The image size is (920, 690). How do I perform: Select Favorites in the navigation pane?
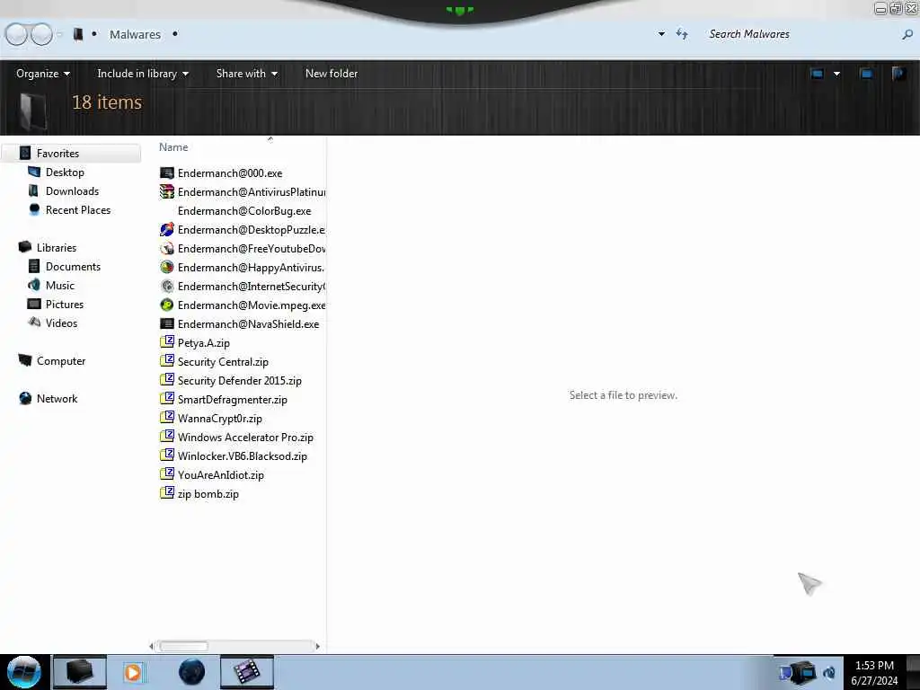(x=58, y=153)
